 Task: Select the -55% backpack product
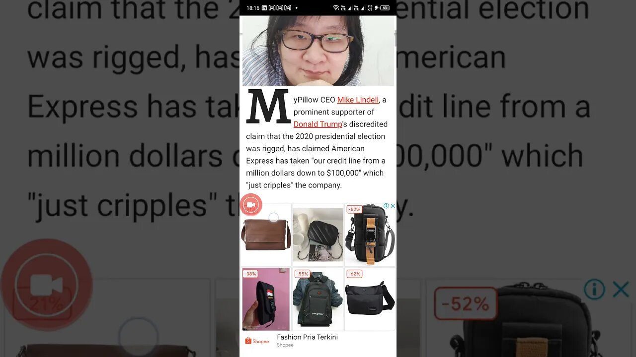coord(318,299)
